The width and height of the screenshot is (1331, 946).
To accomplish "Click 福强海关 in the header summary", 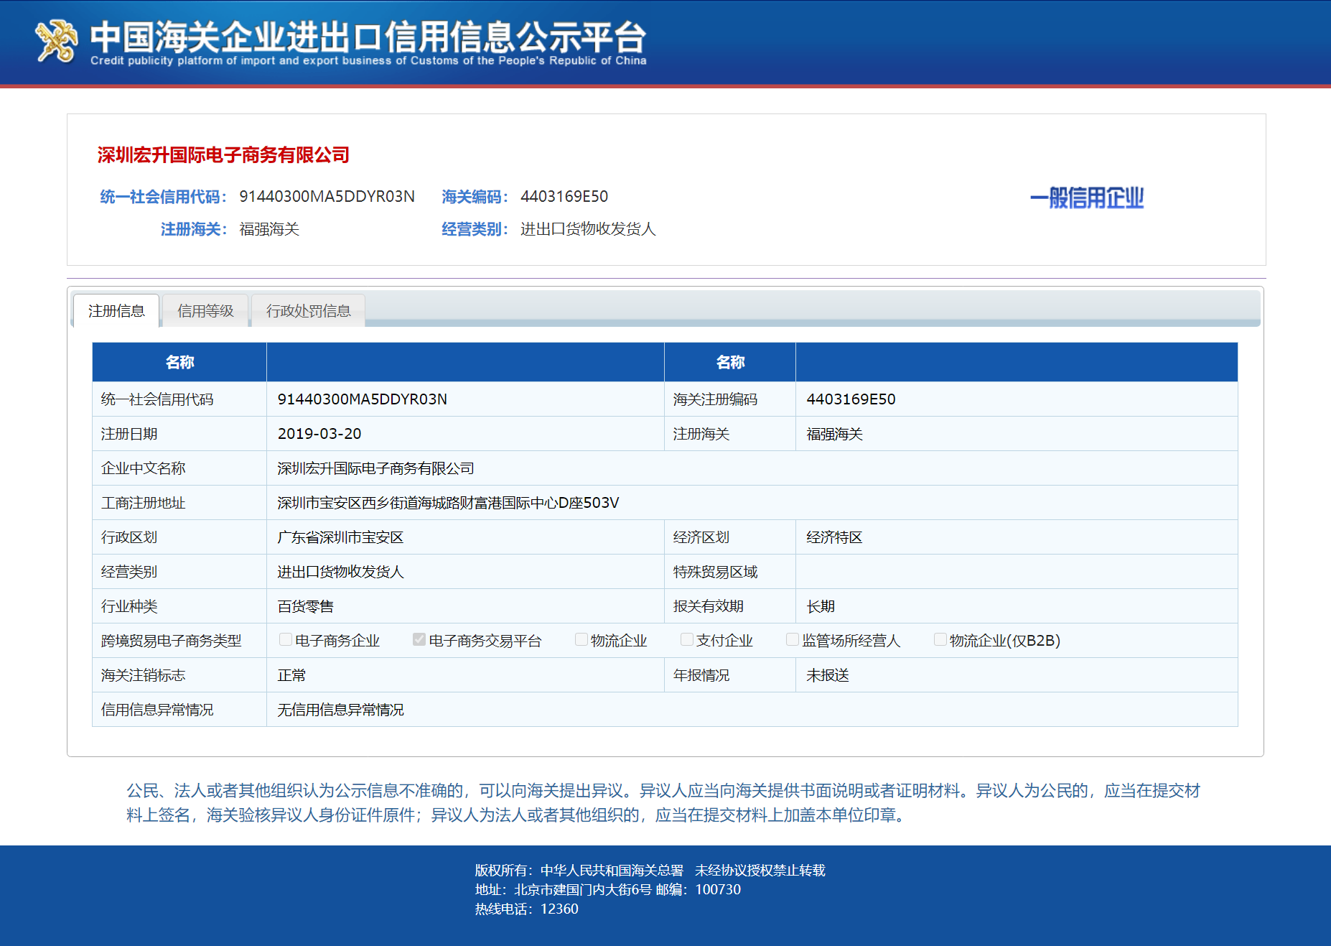I will pyautogui.click(x=269, y=229).
